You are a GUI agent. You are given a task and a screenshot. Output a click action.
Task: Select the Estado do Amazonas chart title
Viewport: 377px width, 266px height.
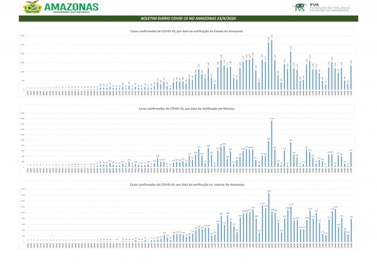[x=186, y=31]
